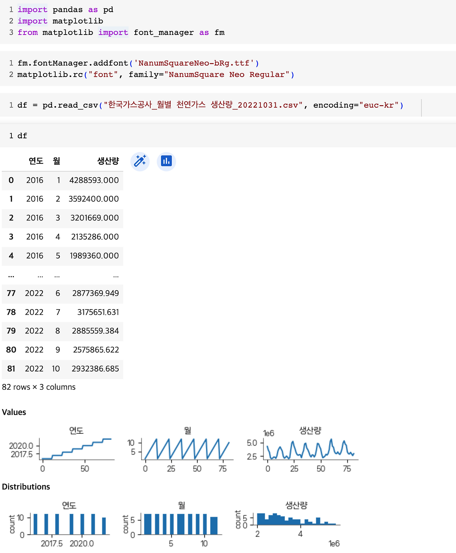Click the "NanumSquare Neo Regular" font family string
The image size is (456, 553).
(227, 75)
